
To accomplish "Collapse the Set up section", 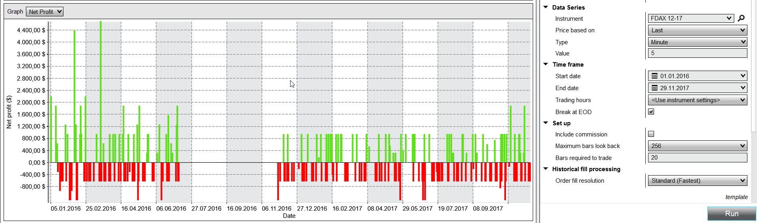I will [x=546, y=123].
